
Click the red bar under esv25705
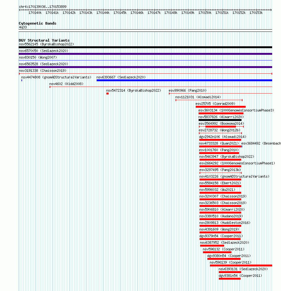tap(221, 107)
